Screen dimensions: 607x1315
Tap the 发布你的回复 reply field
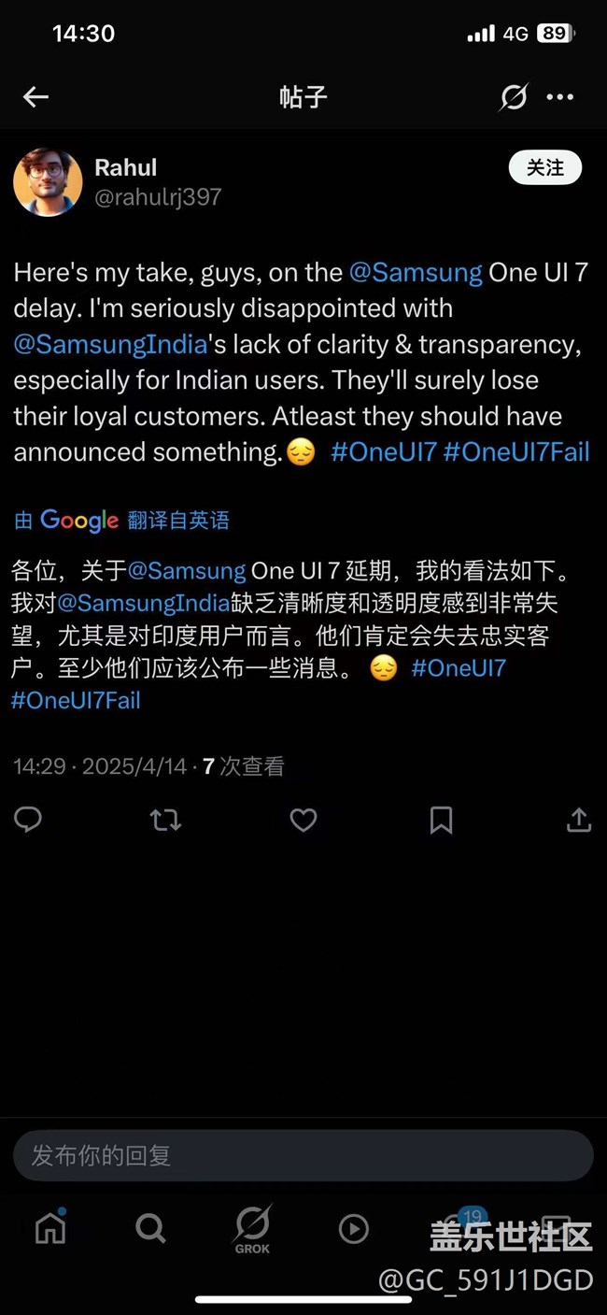coord(303,1156)
